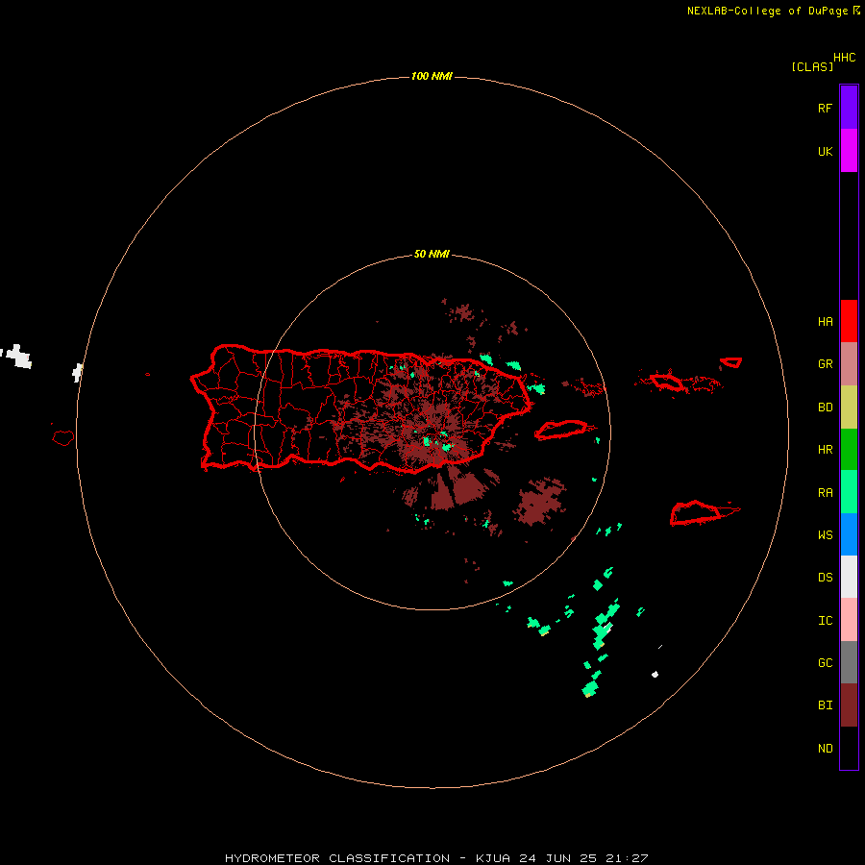Click the RF purple legend swatch
865x865 pixels.
tap(849, 108)
